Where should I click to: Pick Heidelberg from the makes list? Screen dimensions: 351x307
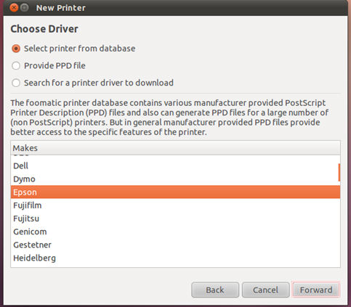175,258
